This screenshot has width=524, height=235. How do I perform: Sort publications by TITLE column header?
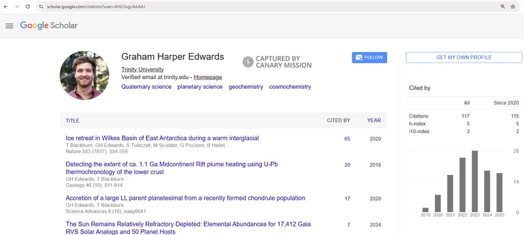click(x=73, y=121)
